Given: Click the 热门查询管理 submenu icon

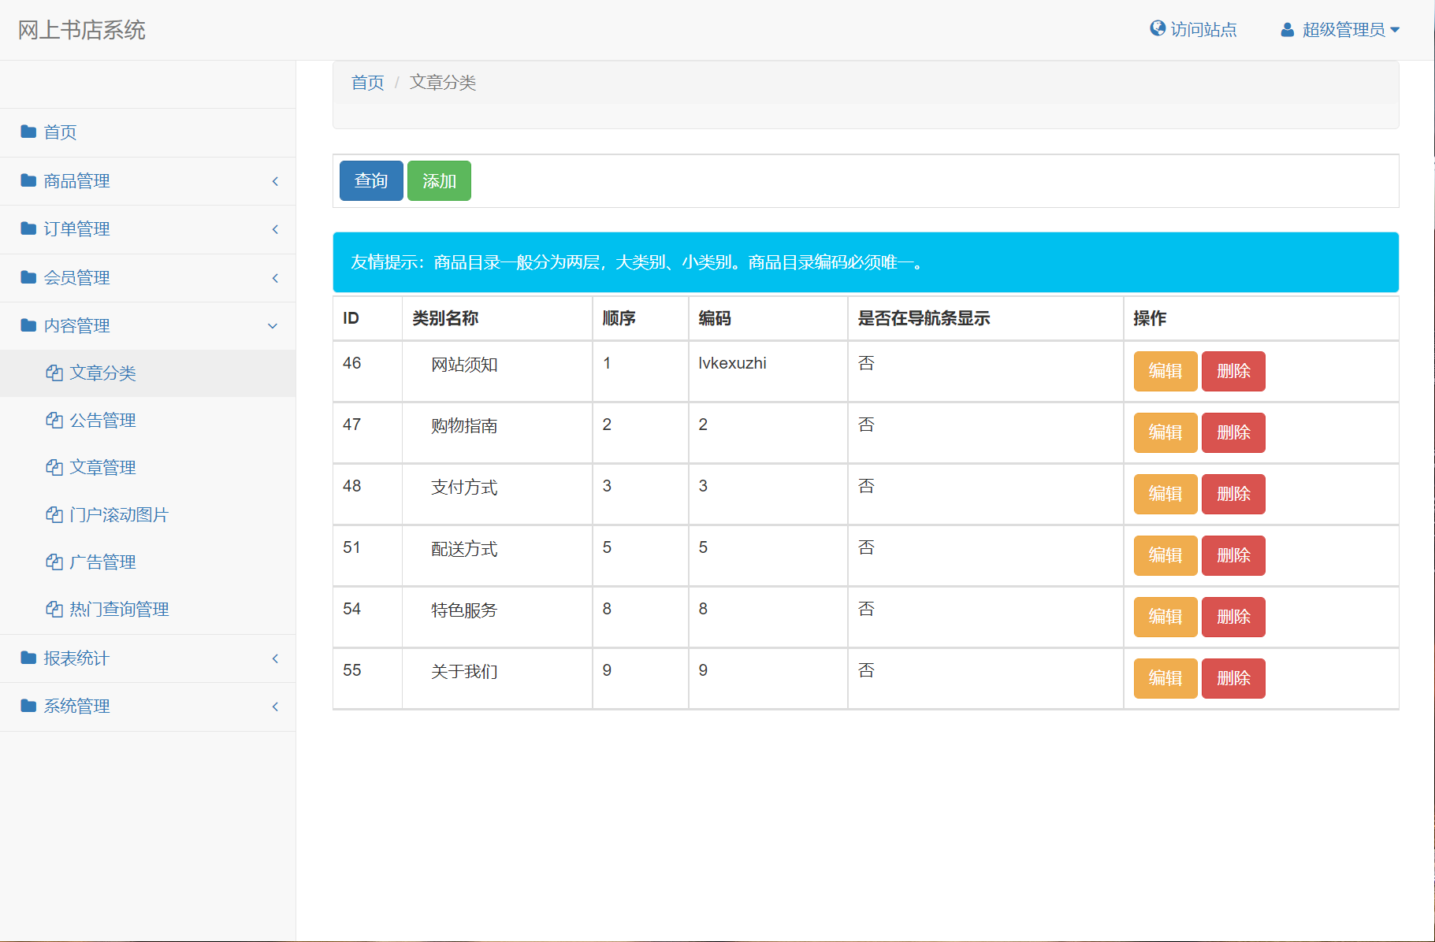Looking at the screenshot, I should [54, 609].
